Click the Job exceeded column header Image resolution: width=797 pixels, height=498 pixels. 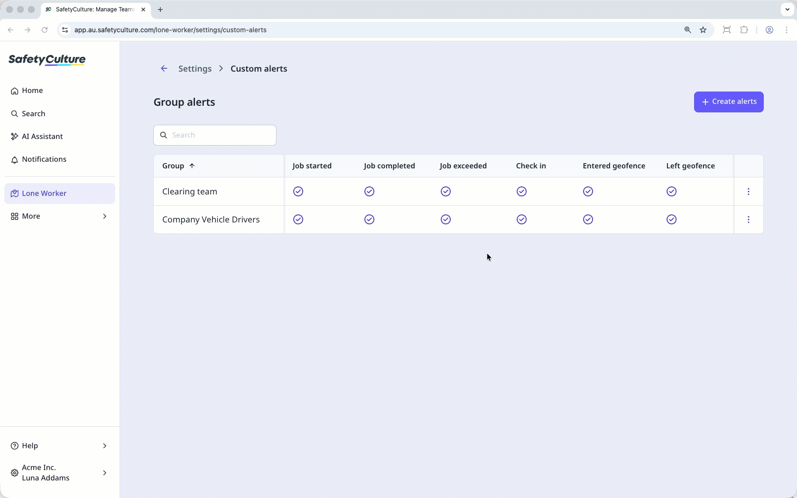[x=463, y=166]
